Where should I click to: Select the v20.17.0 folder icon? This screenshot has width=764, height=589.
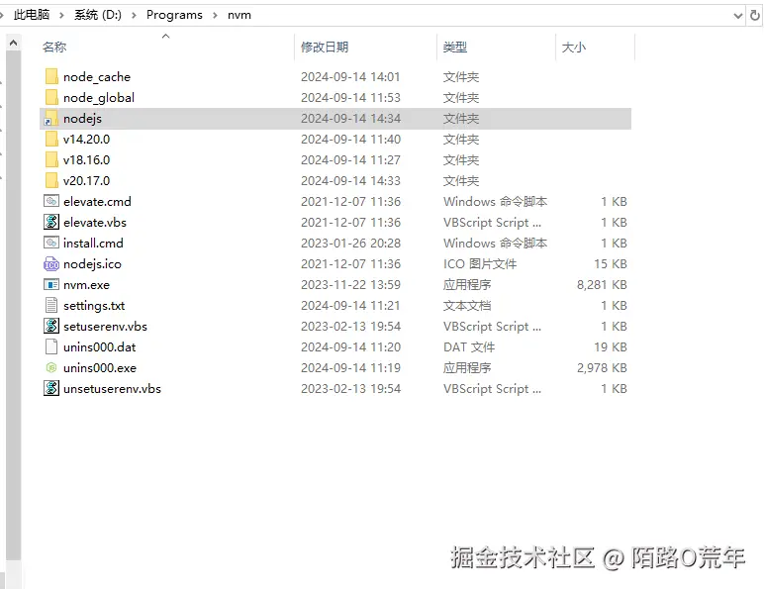[51, 181]
